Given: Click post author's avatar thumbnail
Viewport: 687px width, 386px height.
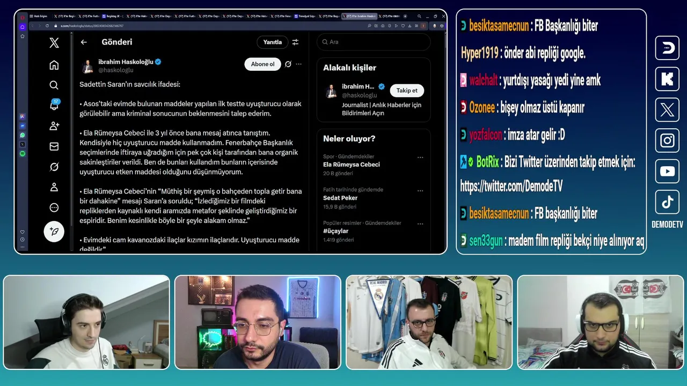Looking at the screenshot, I should coord(87,66).
